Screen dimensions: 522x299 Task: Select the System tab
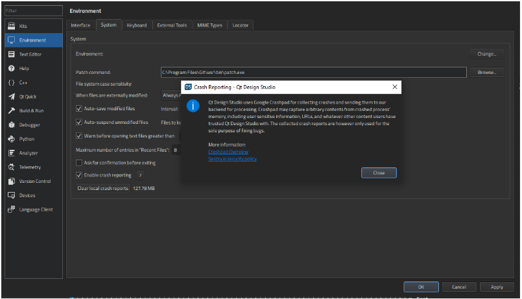(x=108, y=25)
